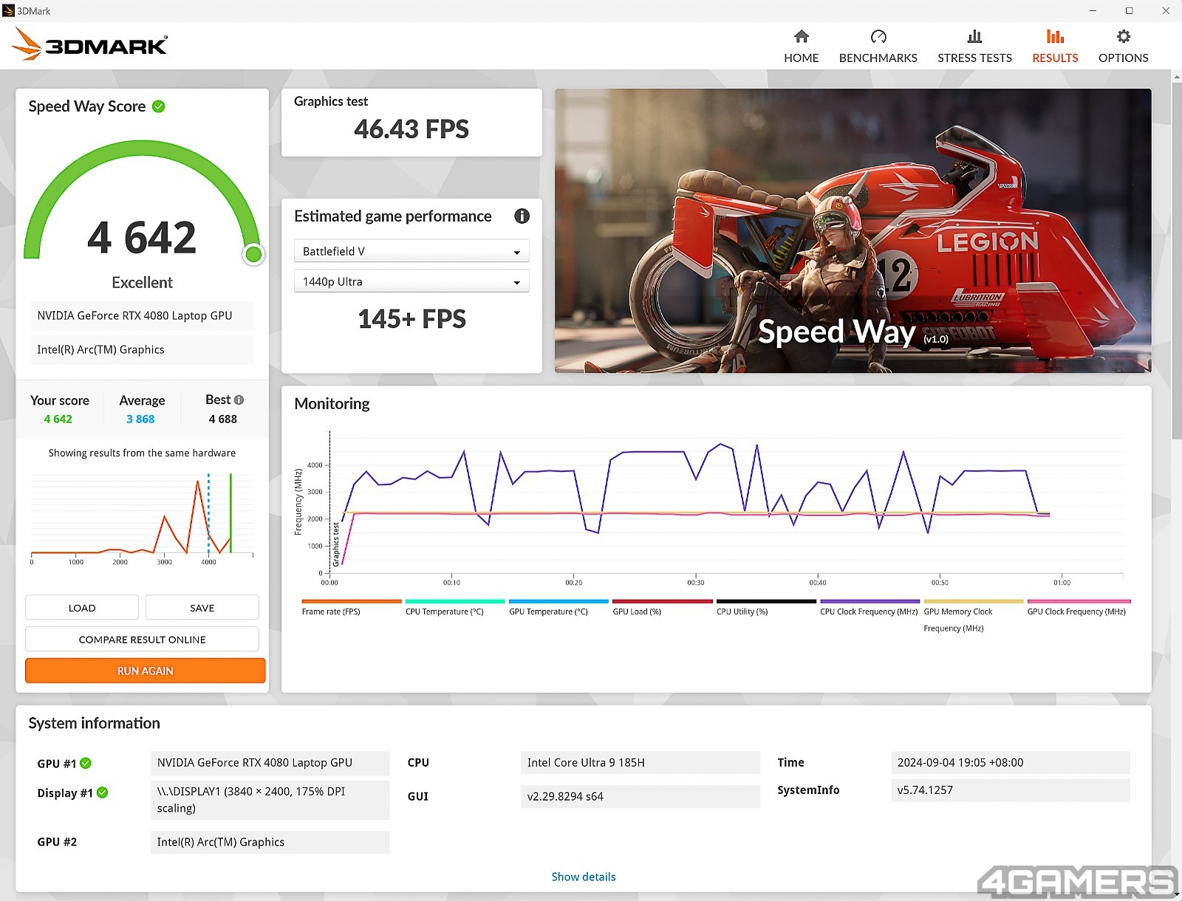1182x901 pixels.
Task: Click the DISPLAY1 3840 × 2400 field
Action: 270,800
